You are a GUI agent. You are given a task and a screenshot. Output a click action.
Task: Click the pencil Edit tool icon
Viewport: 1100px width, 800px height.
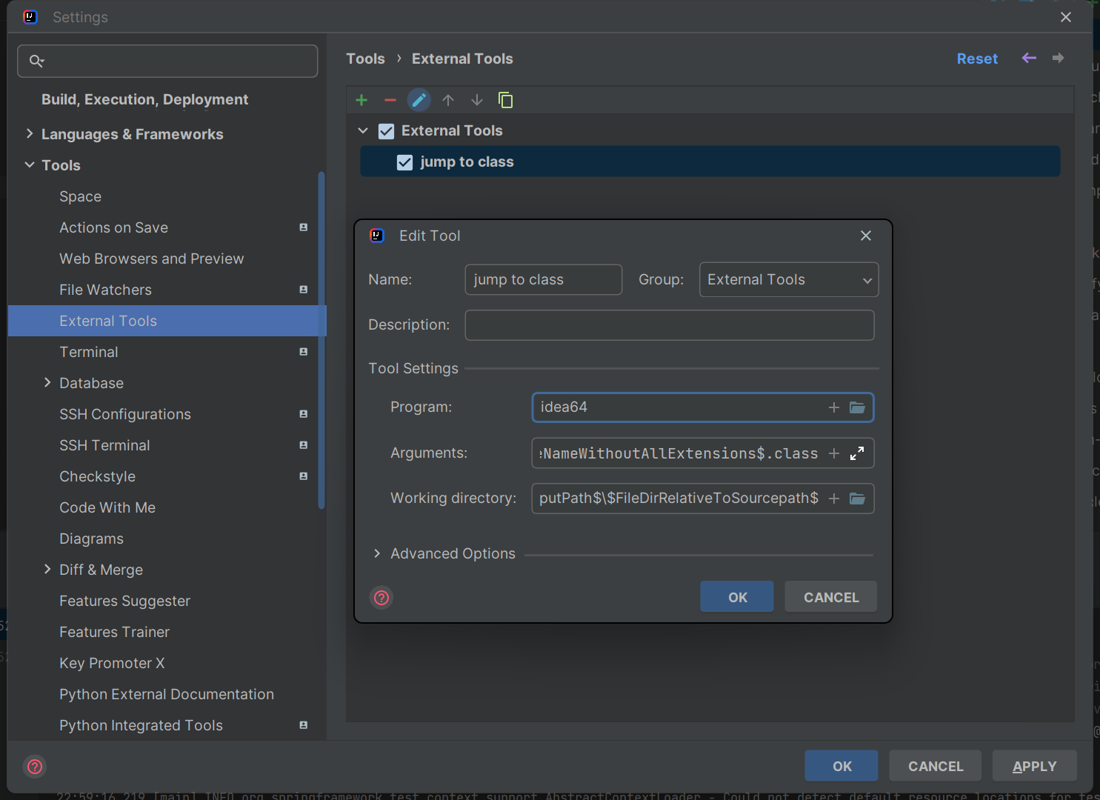[419, 100]
